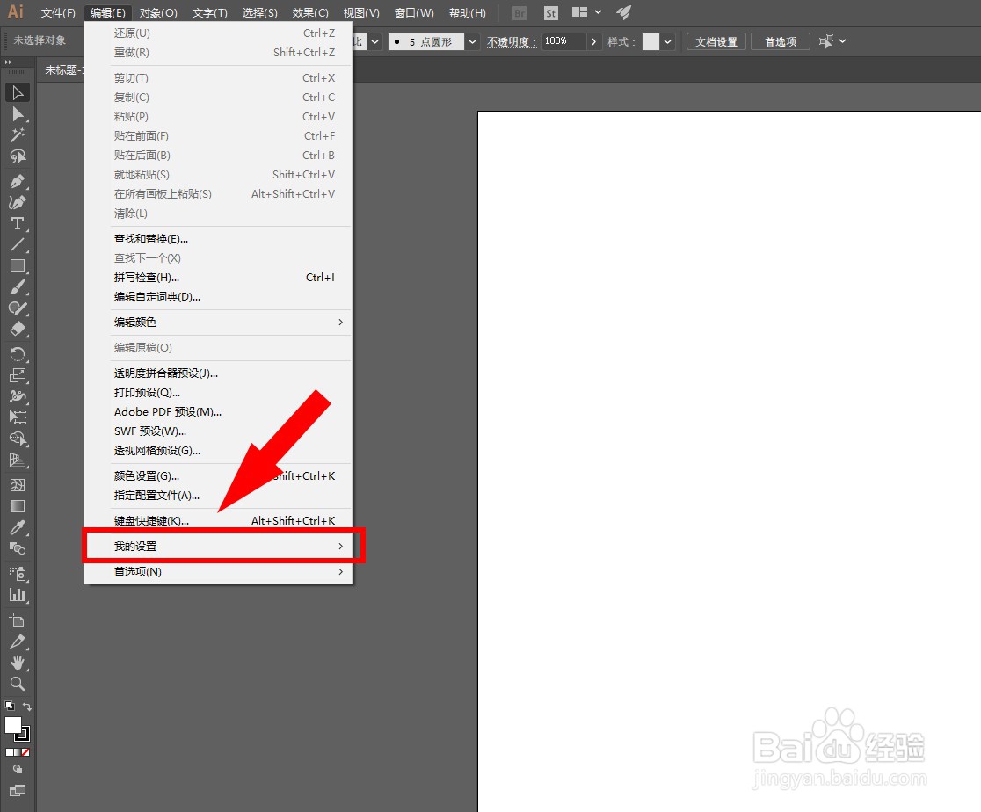Select the Hand tool

point(18,663)
